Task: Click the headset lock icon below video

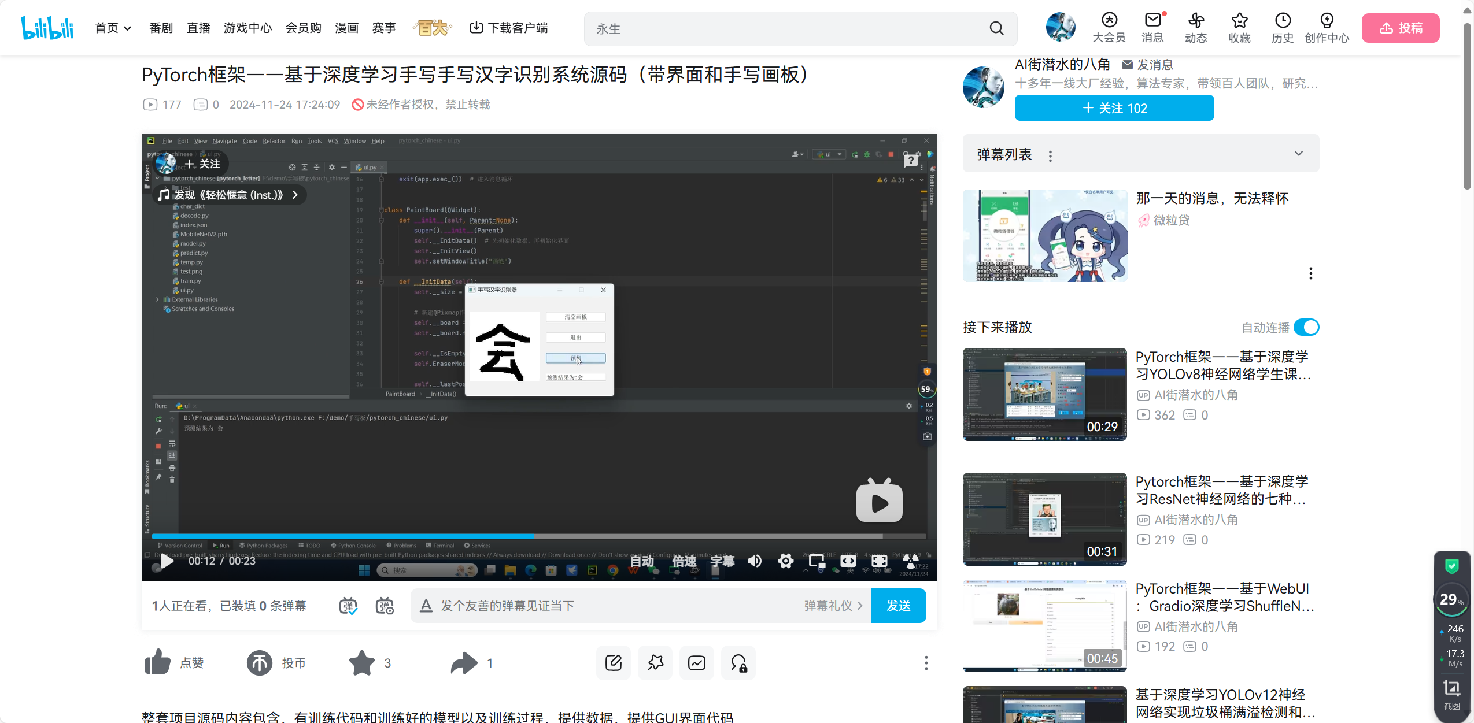Action: click(738, 662)
